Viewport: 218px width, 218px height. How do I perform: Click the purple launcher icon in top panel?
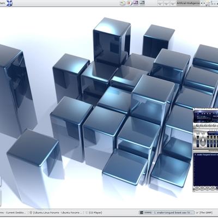point(136,3)
